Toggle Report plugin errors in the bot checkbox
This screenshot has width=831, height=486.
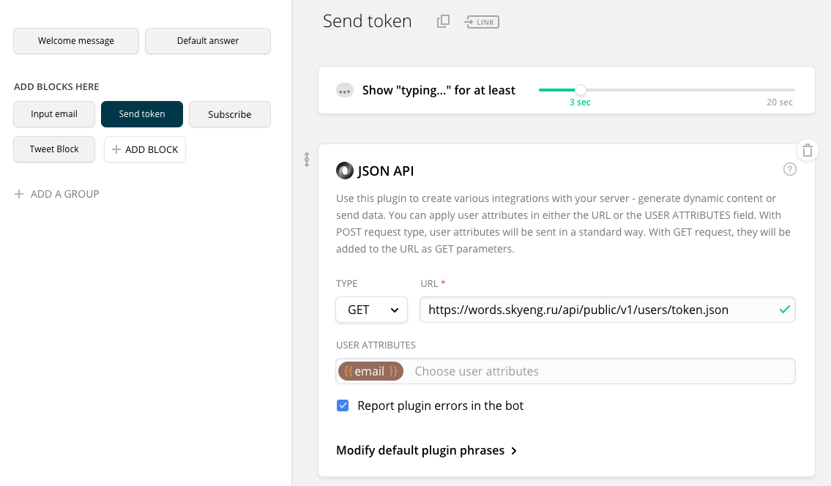pos(343,405)
